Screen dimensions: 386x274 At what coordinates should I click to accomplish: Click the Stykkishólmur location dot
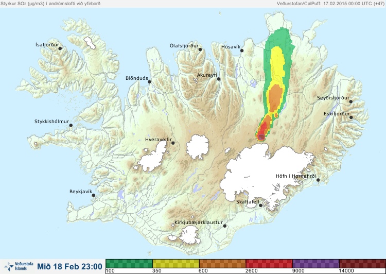tap(71, 125)
